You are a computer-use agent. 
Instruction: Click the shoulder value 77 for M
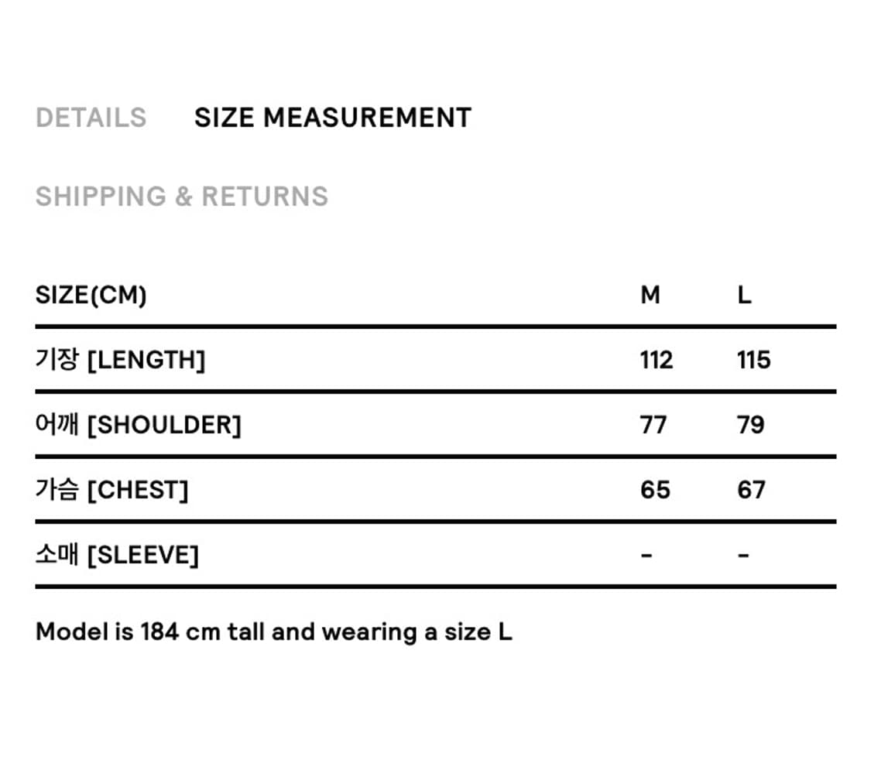pos(653,425)
